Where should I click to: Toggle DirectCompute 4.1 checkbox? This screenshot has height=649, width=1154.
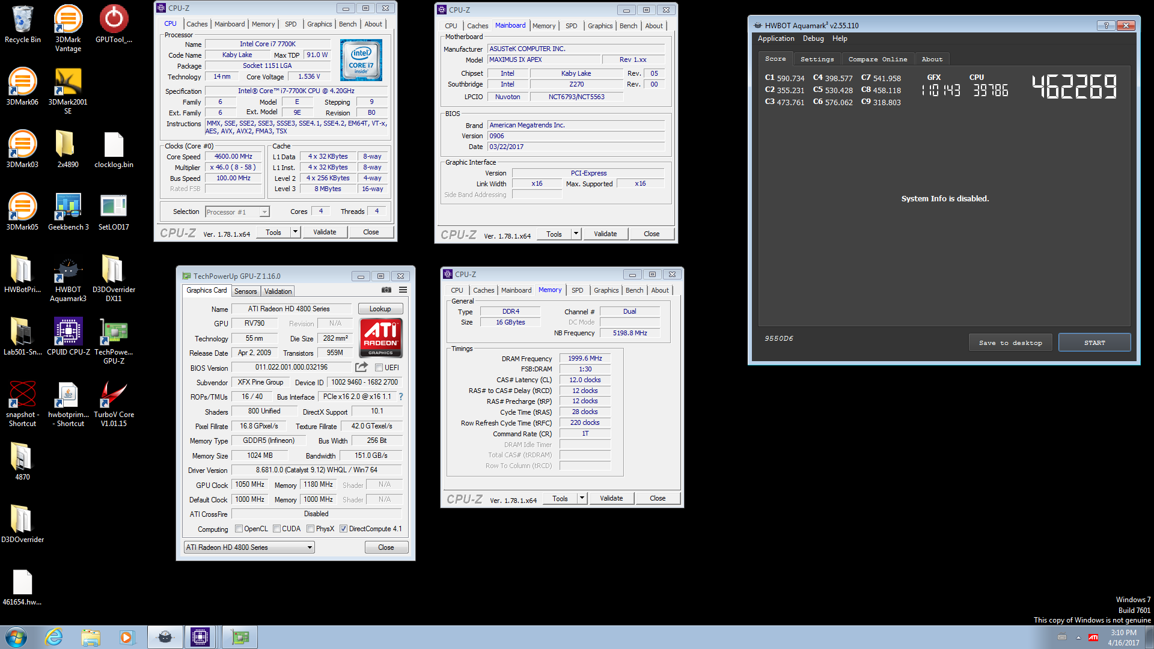pos(344,529)
